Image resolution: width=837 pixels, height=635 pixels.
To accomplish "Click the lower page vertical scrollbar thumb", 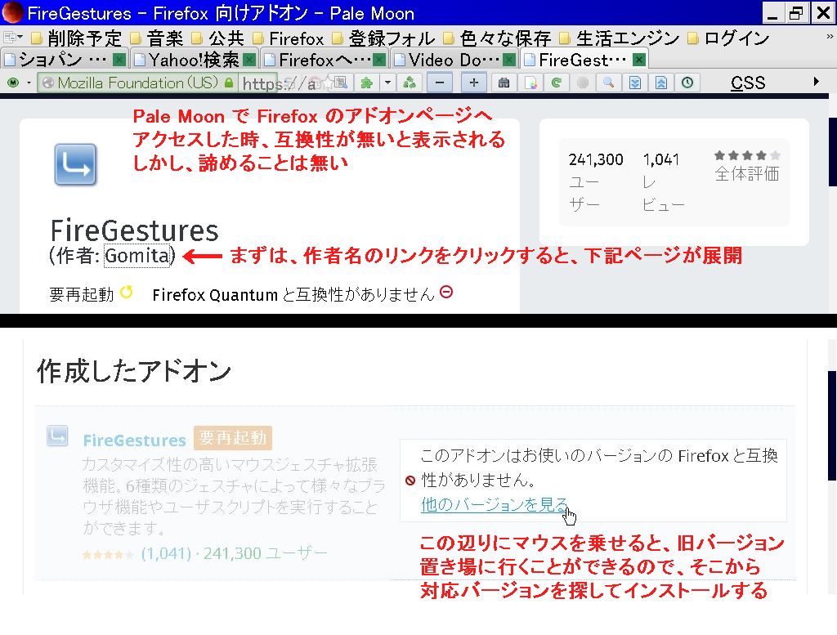I will click(x=832, y=425).
